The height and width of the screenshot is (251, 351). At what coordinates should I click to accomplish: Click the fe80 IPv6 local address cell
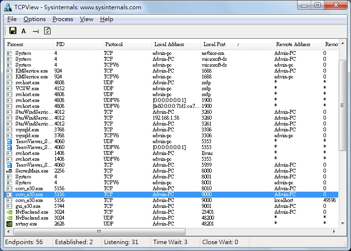(x=176, y=106)
